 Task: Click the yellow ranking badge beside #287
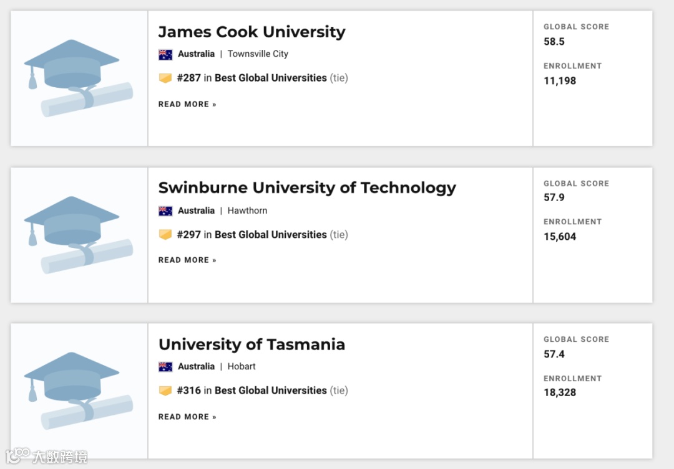click(165, 78)
